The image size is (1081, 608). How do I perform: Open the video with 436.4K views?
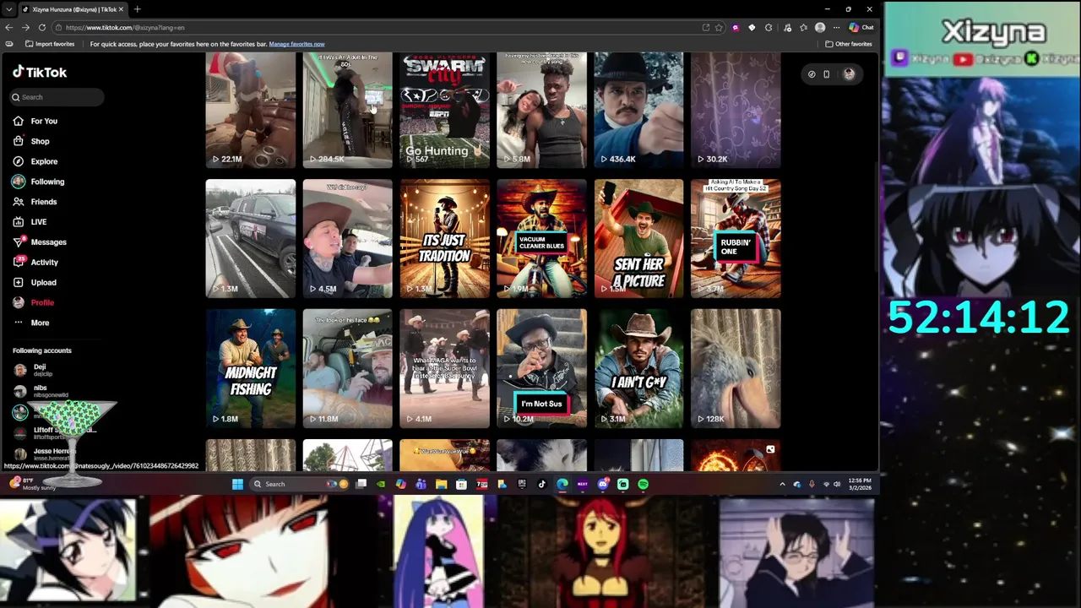click(638, 110)
